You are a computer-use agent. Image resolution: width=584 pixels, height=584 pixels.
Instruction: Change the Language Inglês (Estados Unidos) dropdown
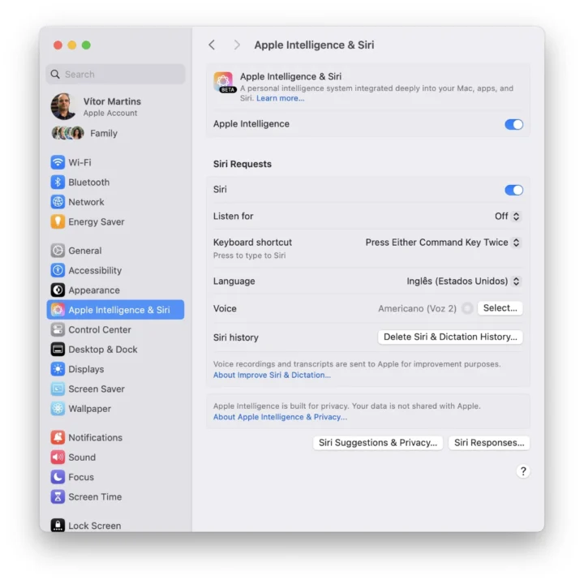tap(463, 281)
